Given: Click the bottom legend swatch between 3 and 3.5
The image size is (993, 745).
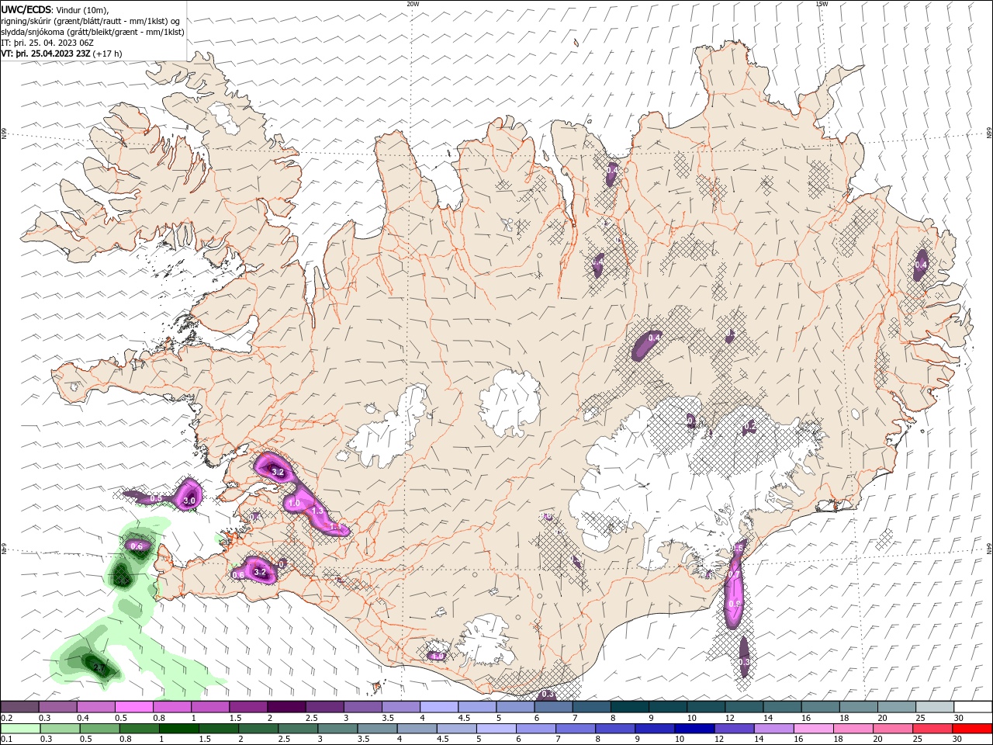Looking at the screenshot, I should click(x=337, y=729).
